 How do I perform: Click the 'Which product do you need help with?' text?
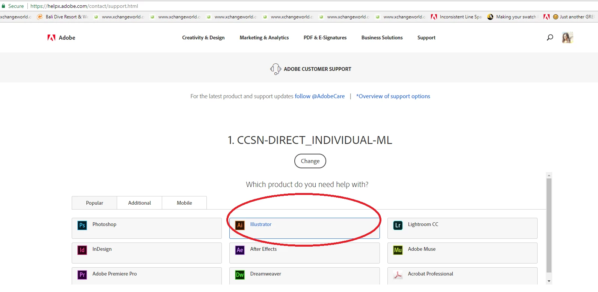pyautogui.click(x=307, y=184)
